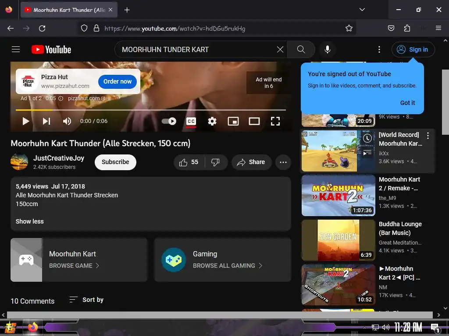Open three-dot menu for World Record video
The height and width of the screenshot is (336, 449).
point(428,136)
